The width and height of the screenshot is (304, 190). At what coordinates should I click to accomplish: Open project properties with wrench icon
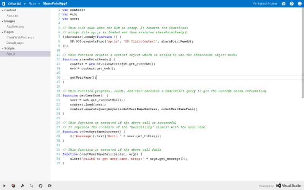coord(22,186)
